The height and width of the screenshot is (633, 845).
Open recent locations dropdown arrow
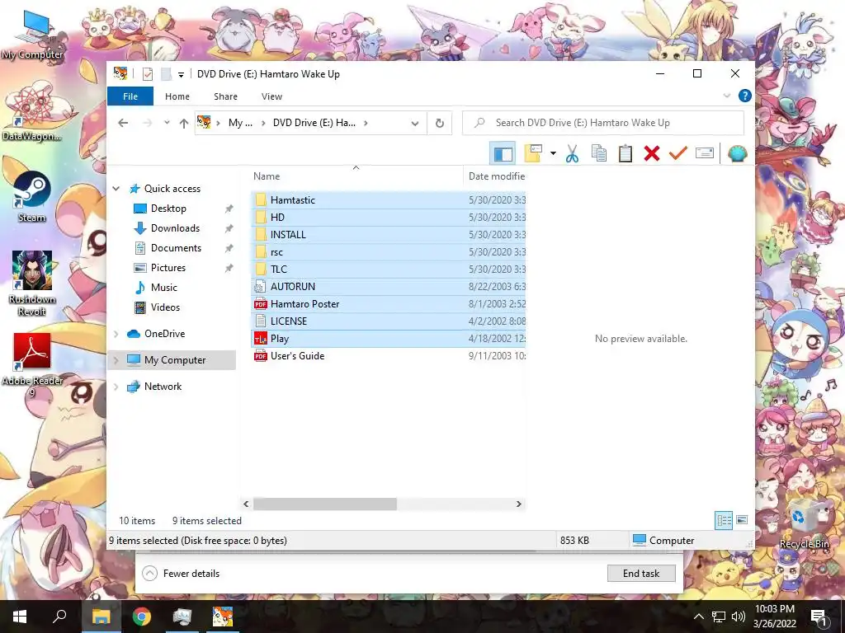click(x=167, y=123)
